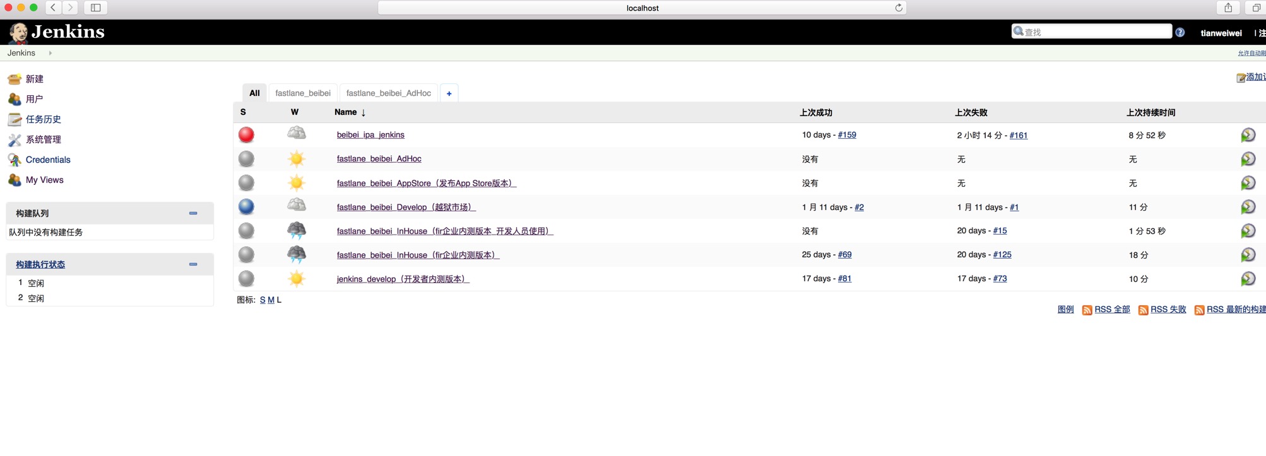
Task: Open the 用户 users icon
Action: point(15,99)
